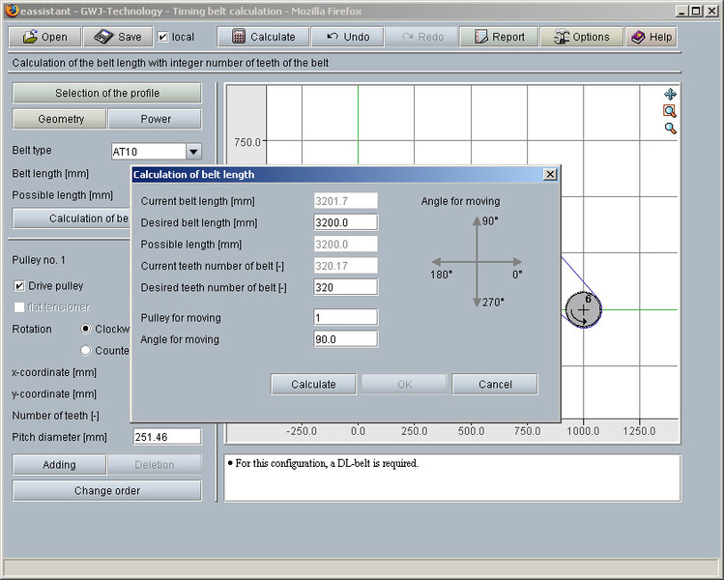Expand the Belt type AT10 dropdown
This screenshot has width=724, height=580.
(193, 152)
